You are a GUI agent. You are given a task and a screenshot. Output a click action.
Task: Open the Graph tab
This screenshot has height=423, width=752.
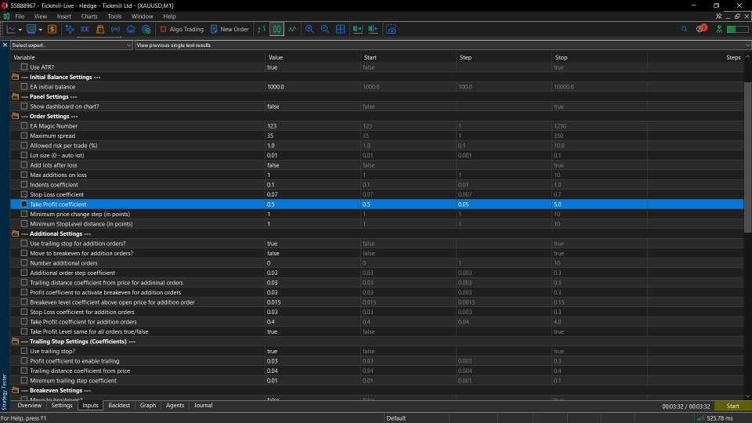148,405
